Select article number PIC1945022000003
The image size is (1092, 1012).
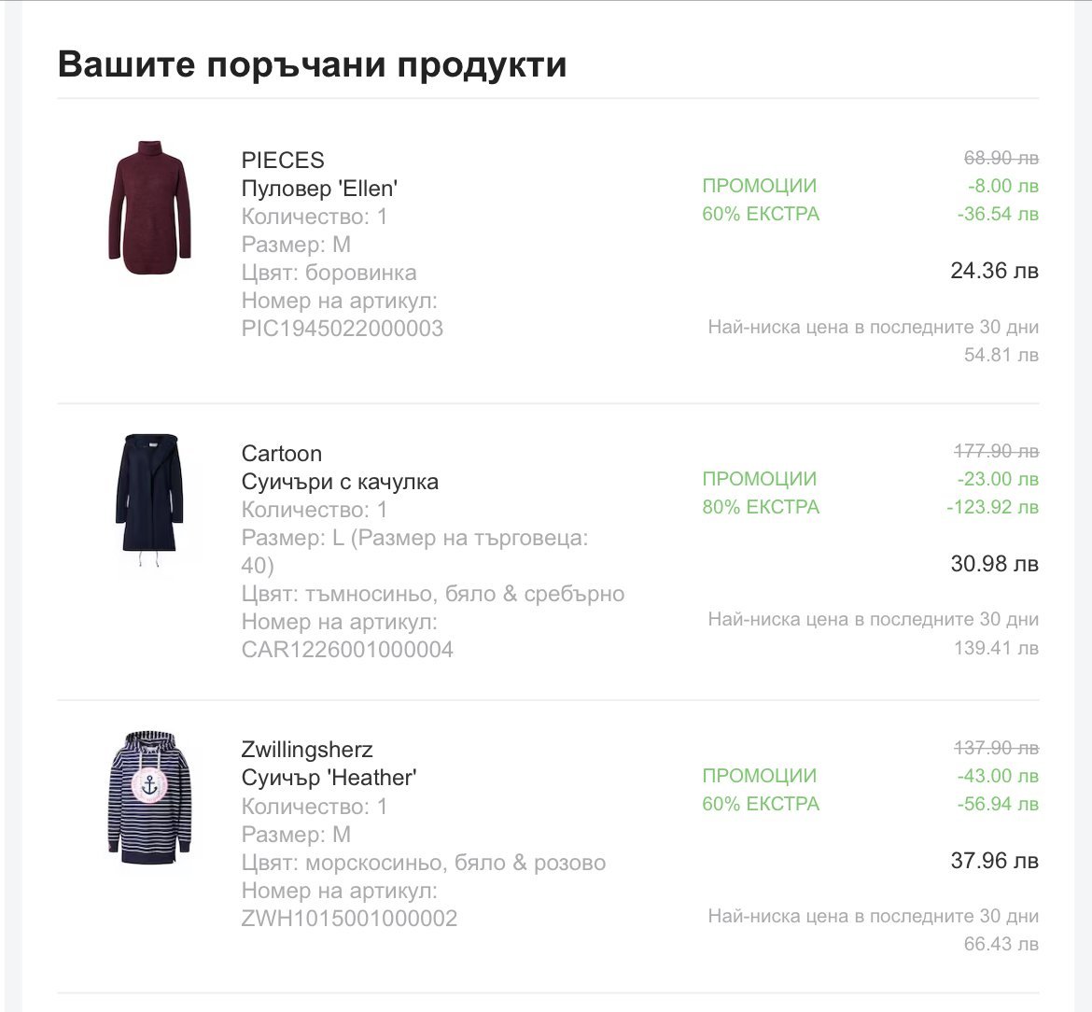(342, 329)
